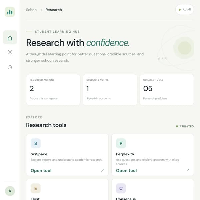Screen dimensions: 200x200
Task: Open the Home sidebar icon
Action: [x=10, y=38]
